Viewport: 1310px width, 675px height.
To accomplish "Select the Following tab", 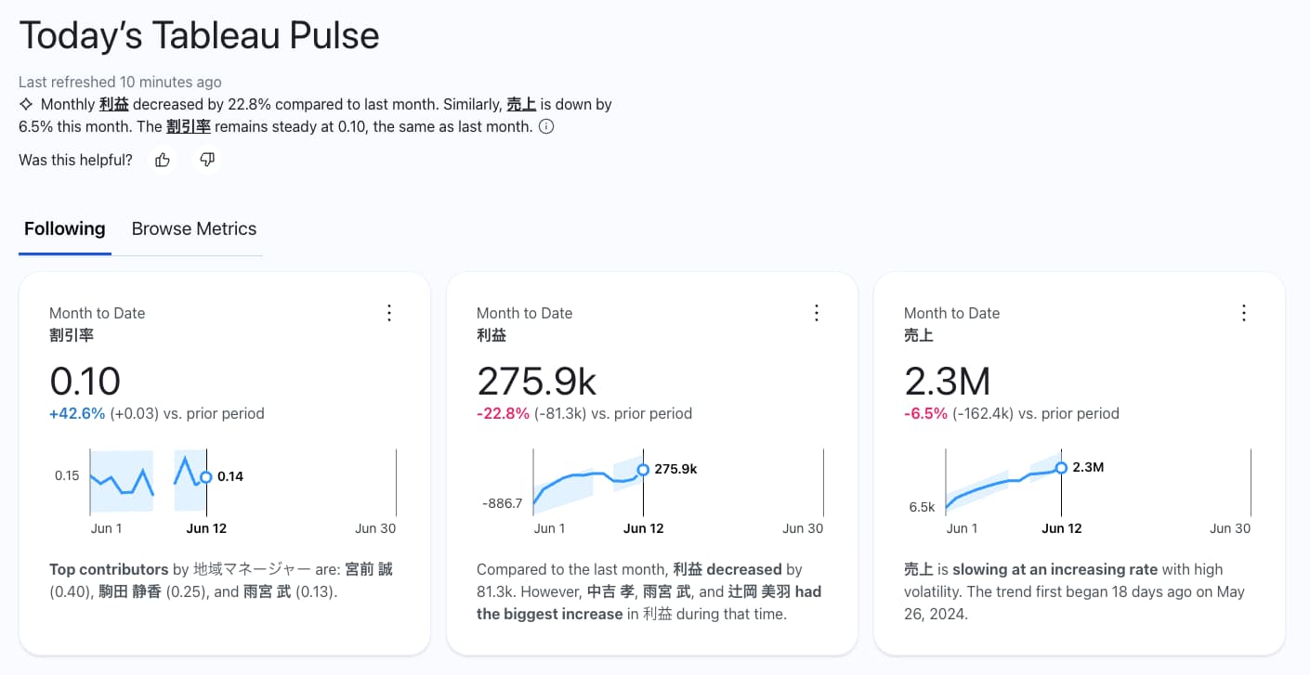I will point(64,228).
